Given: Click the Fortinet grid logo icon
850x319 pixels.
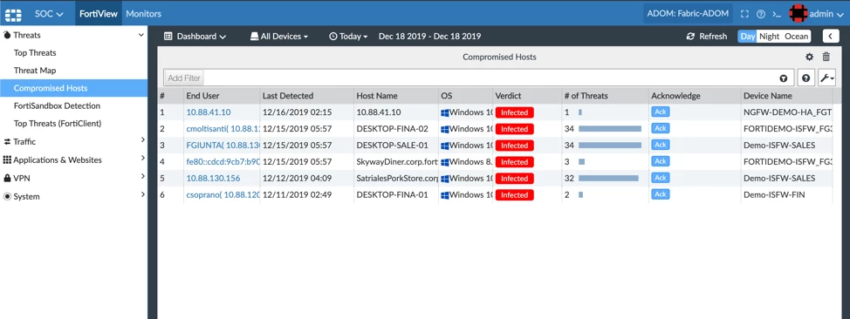Looking at the screenshot, I should point(13,14).
